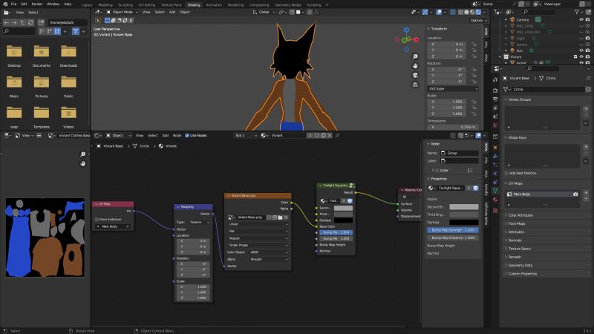Open the viewport Options dropdown
Screen dimensions: 594x334
pyautogui.click(x=478, y=21)
